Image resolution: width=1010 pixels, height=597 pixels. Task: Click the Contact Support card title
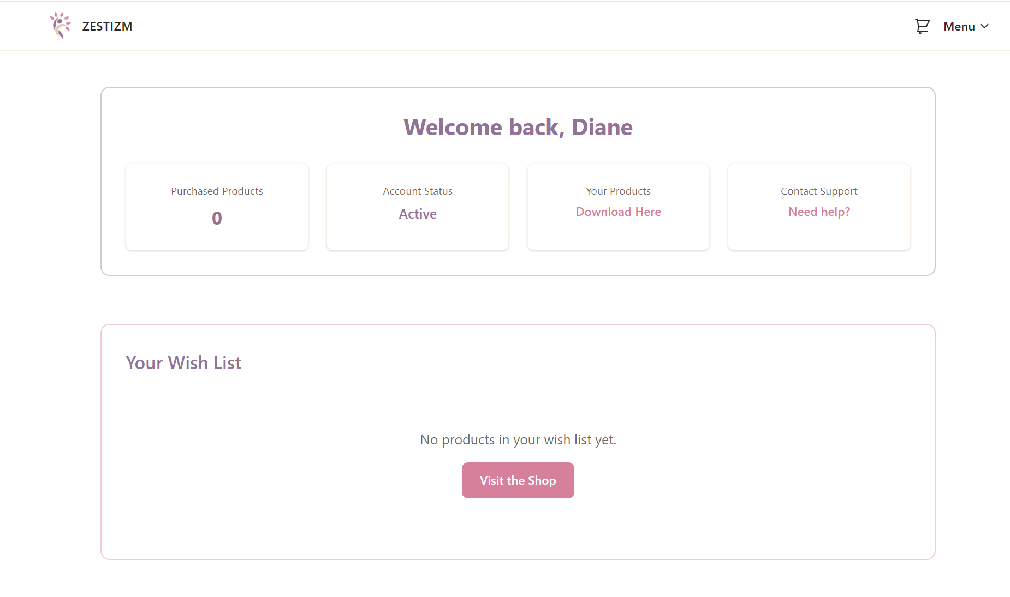point(819,191)
